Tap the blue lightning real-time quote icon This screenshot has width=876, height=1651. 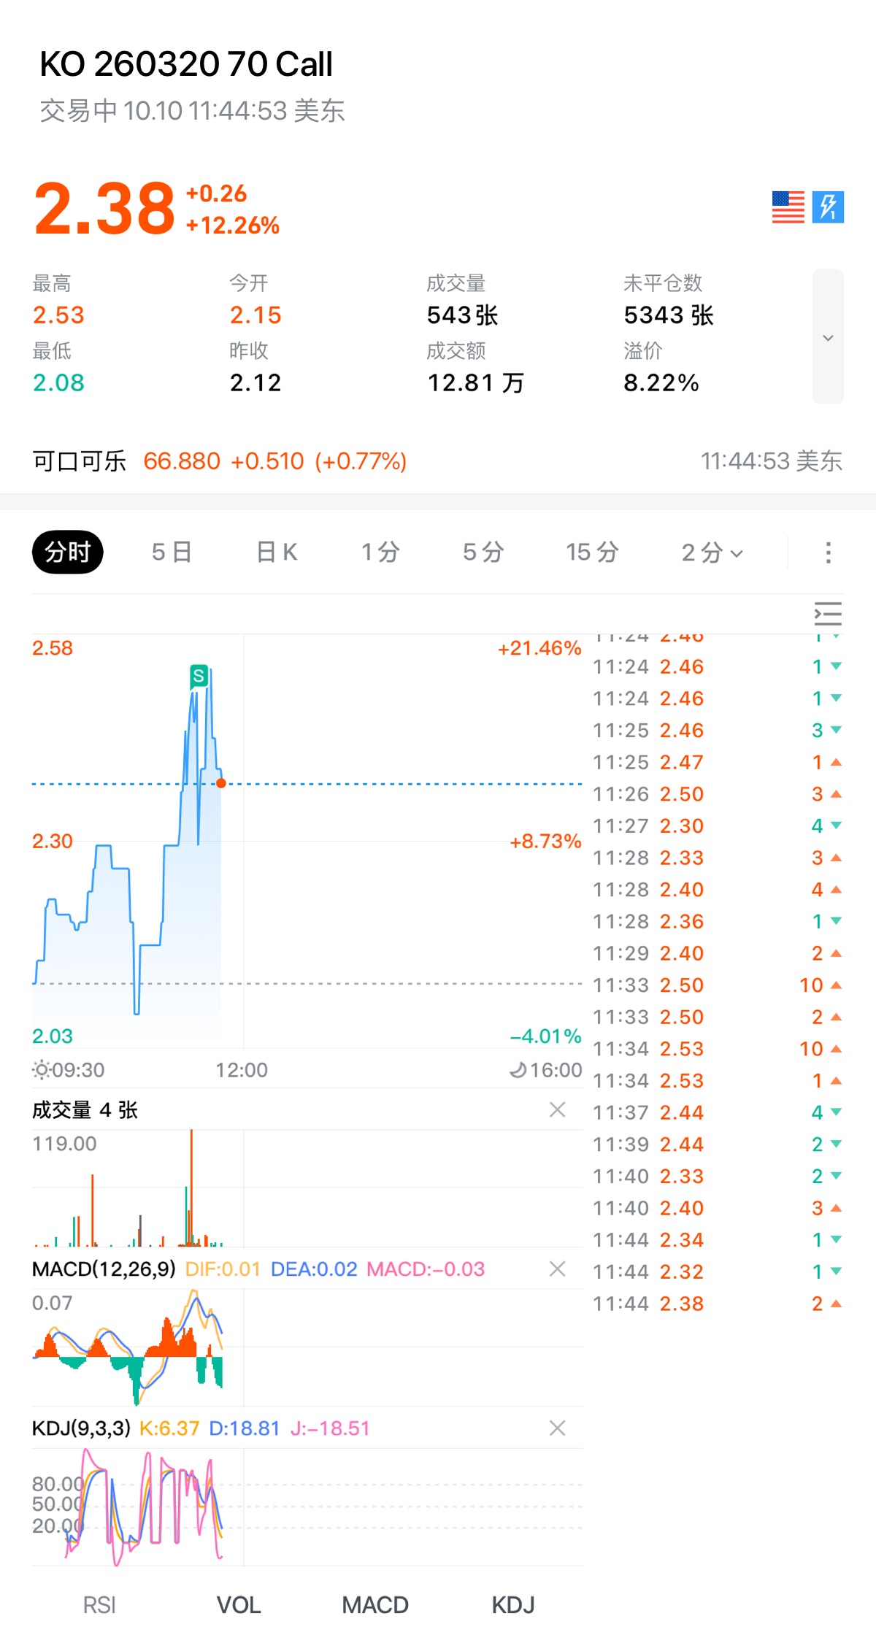click(828, 207)
